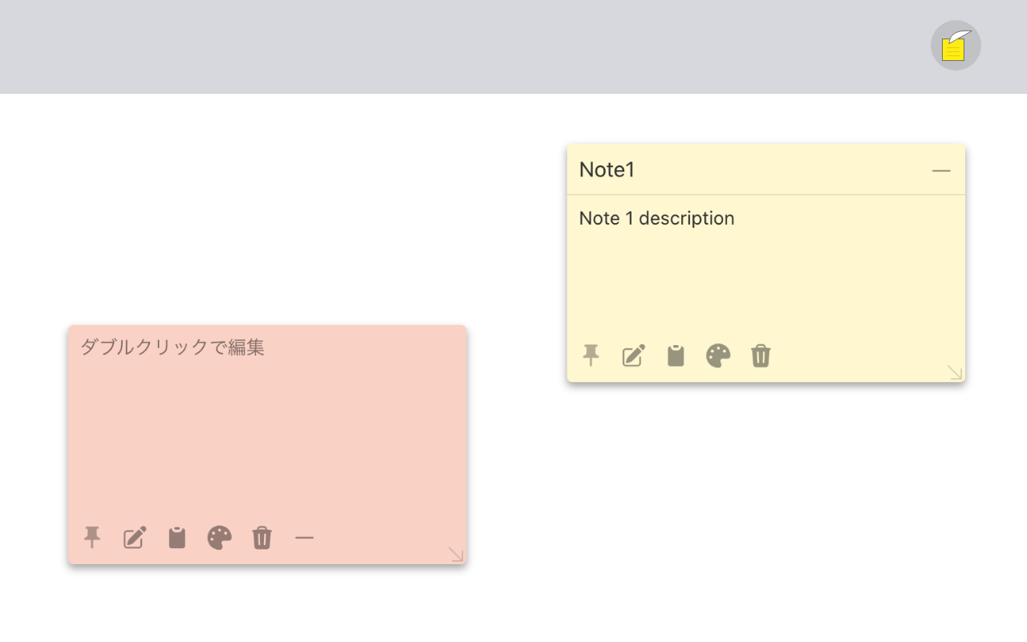Open color palette for pink note
This screenshot has width=1027, height=642.
[x=219, y=538]
